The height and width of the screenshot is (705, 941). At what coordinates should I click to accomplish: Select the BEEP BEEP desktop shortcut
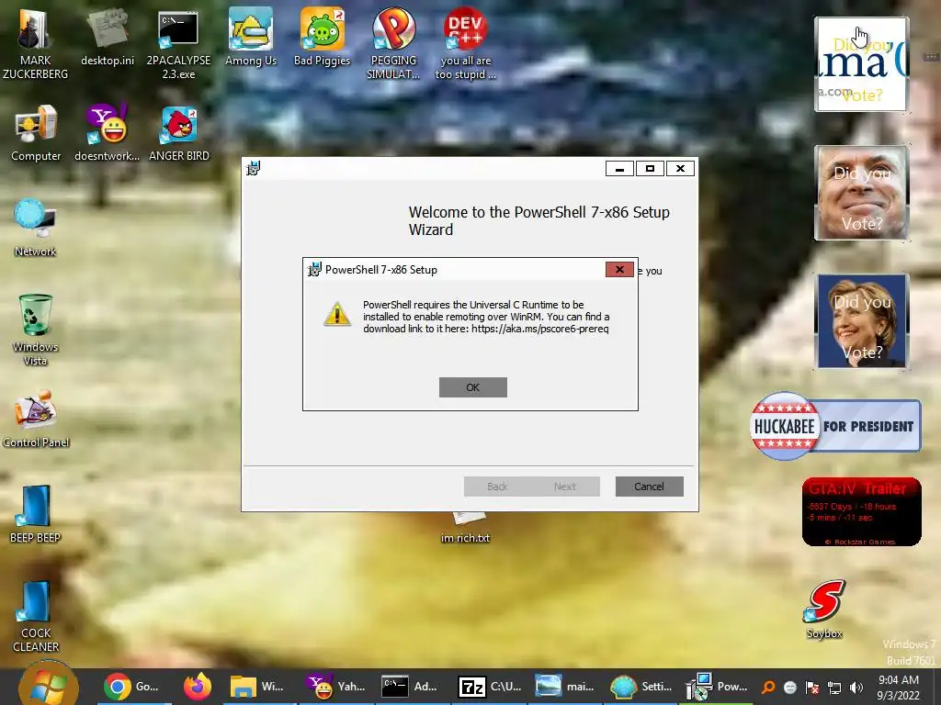(x=36, y=514)
